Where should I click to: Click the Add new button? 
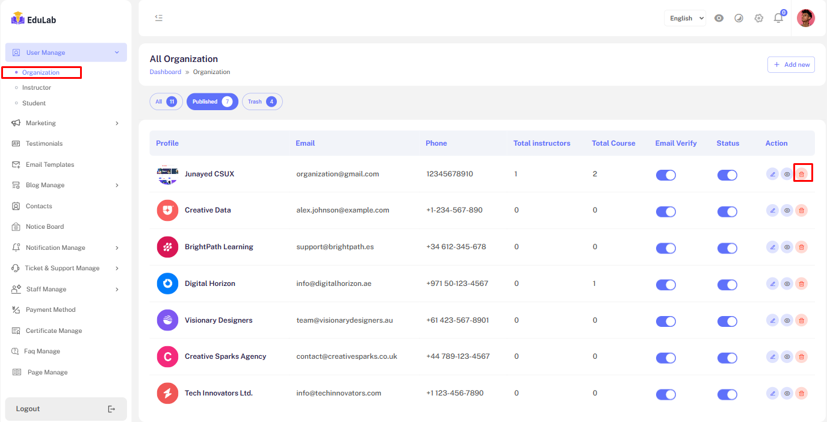(x=791, y=65)
